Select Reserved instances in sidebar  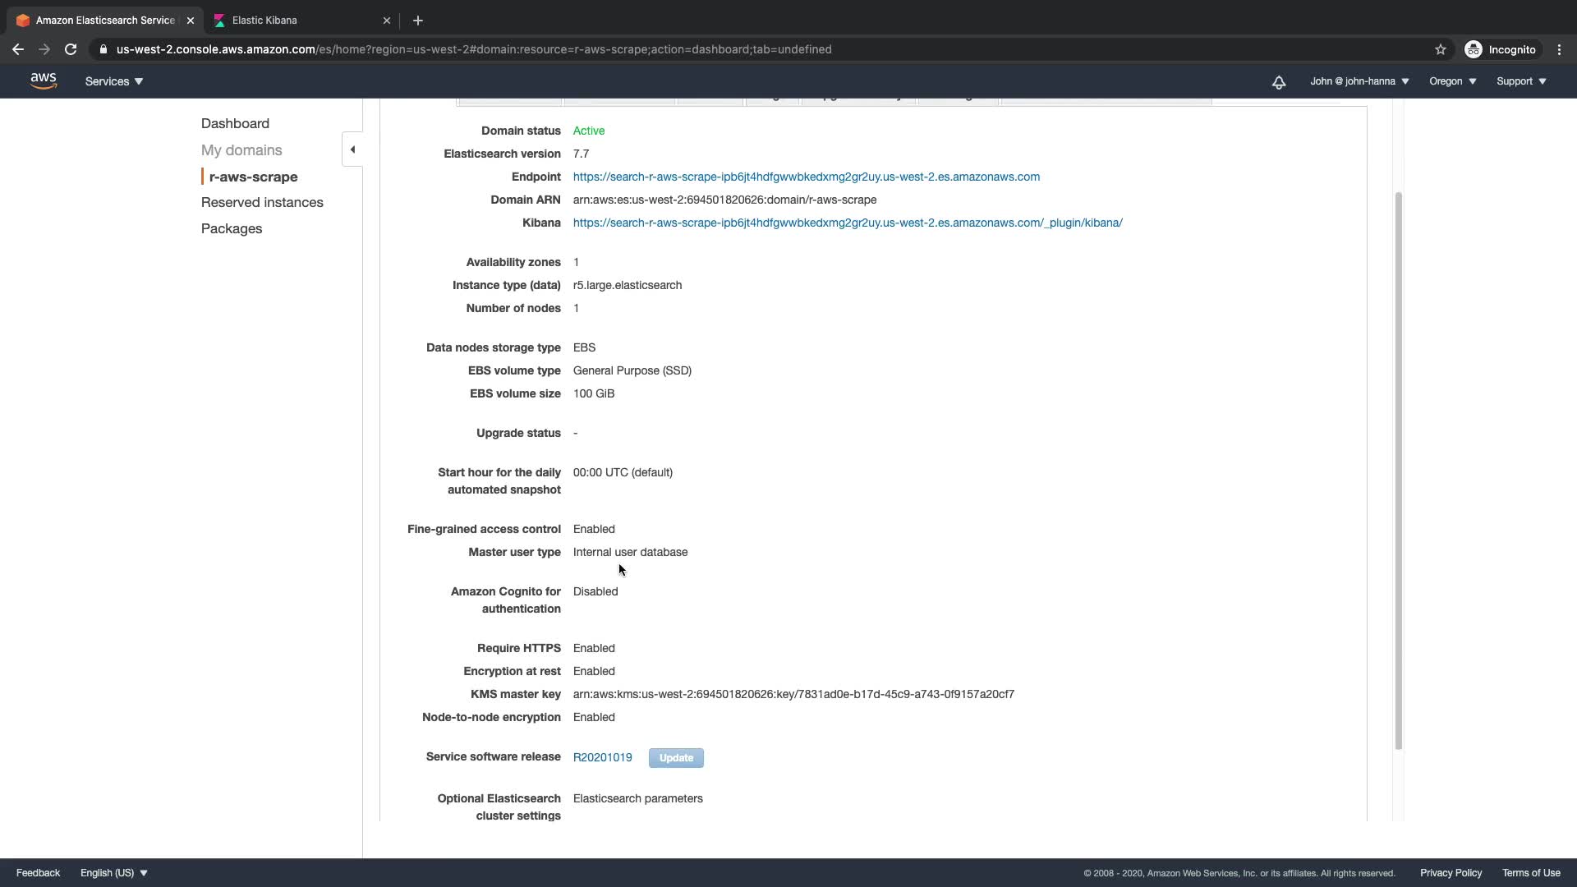(262, 202)
